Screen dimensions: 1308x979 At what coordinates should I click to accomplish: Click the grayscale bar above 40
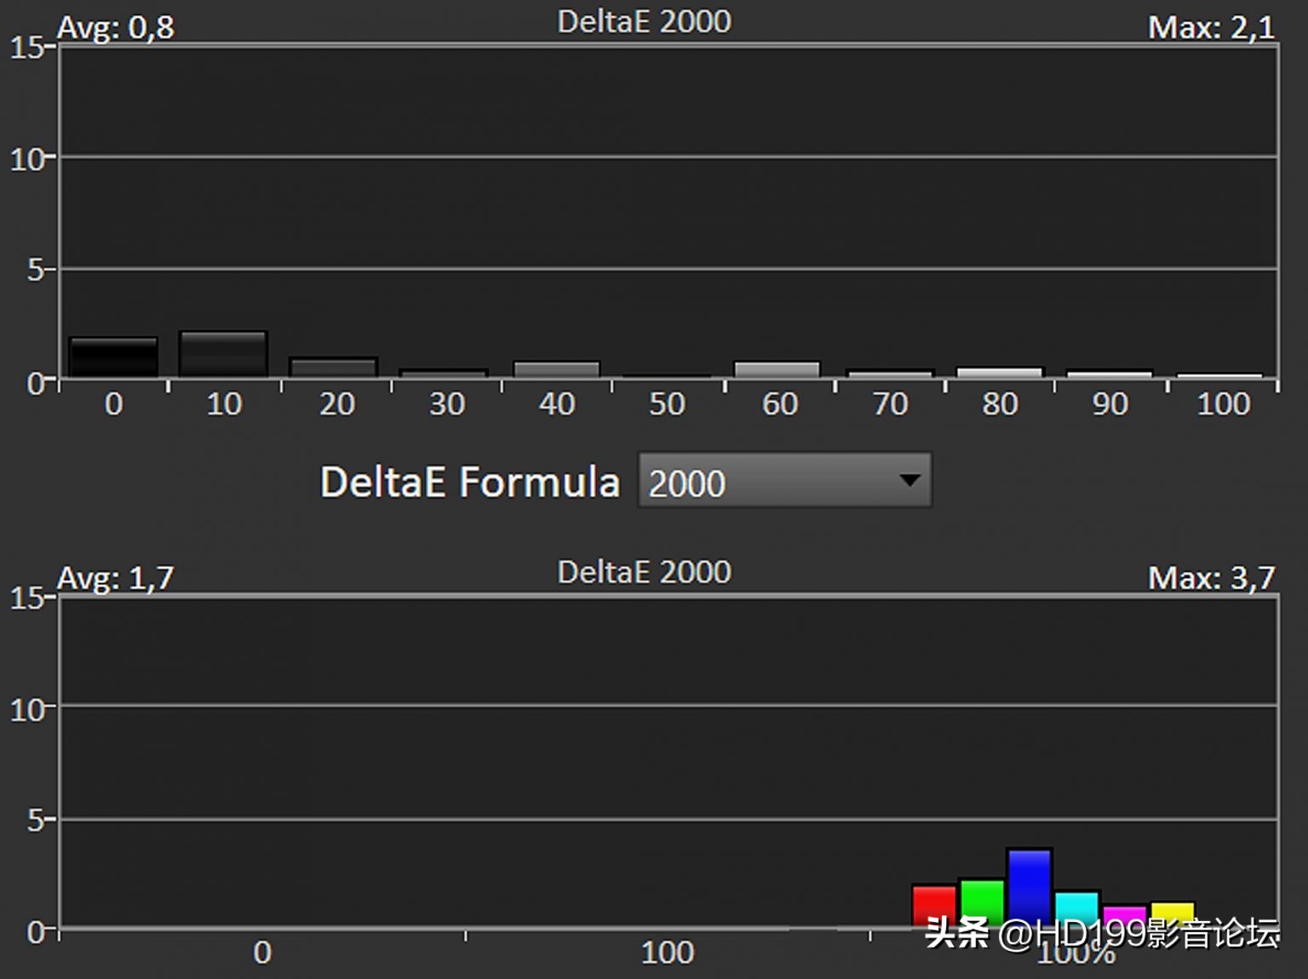pos(556,369)
